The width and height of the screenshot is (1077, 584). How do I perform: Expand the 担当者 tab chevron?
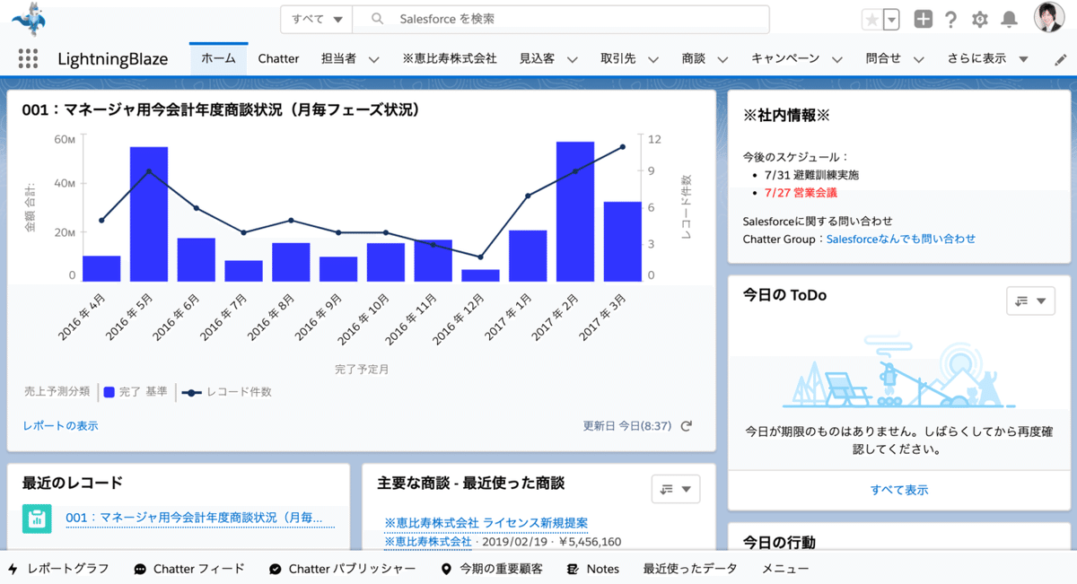(374, 59)
